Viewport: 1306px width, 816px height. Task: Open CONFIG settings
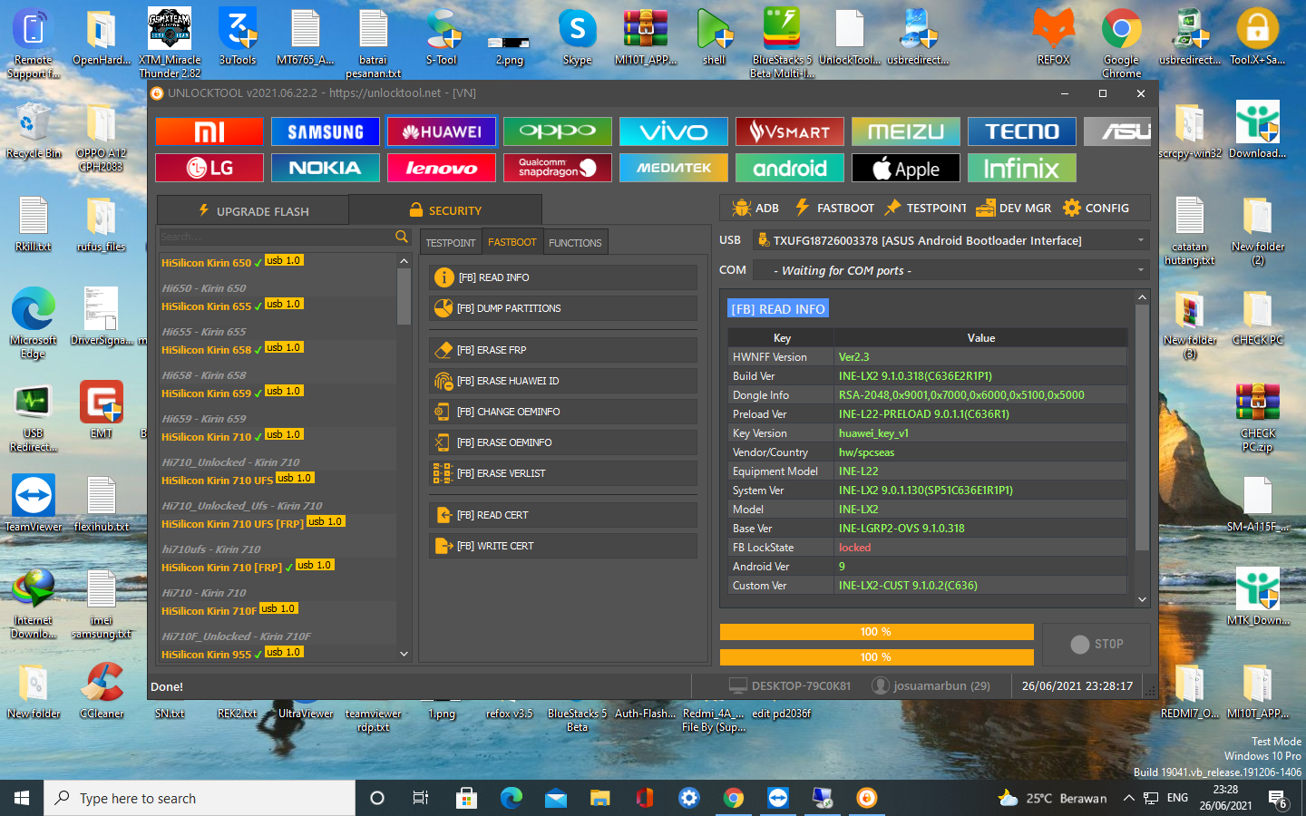(x=1096, y=208)
